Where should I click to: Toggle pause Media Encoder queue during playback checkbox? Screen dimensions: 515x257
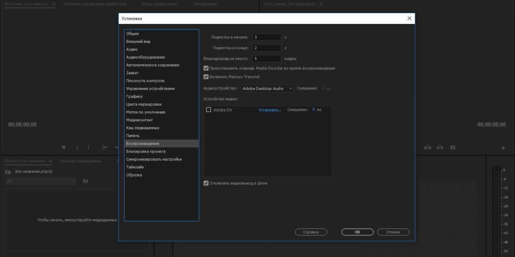click(x=206, y=68)
